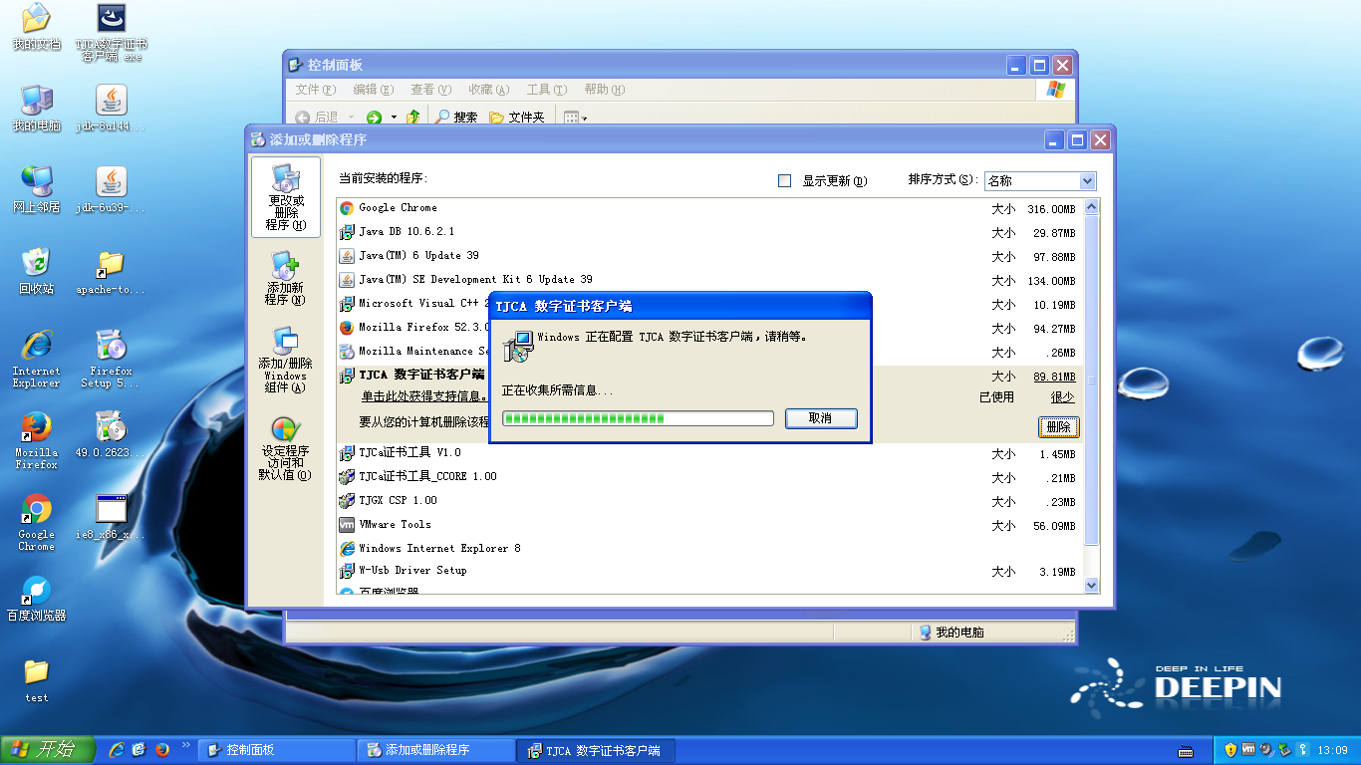The height and width of the screenshot is (765, 1361).
Task: Open the test folder on desktop
Action: pos(36,680)
